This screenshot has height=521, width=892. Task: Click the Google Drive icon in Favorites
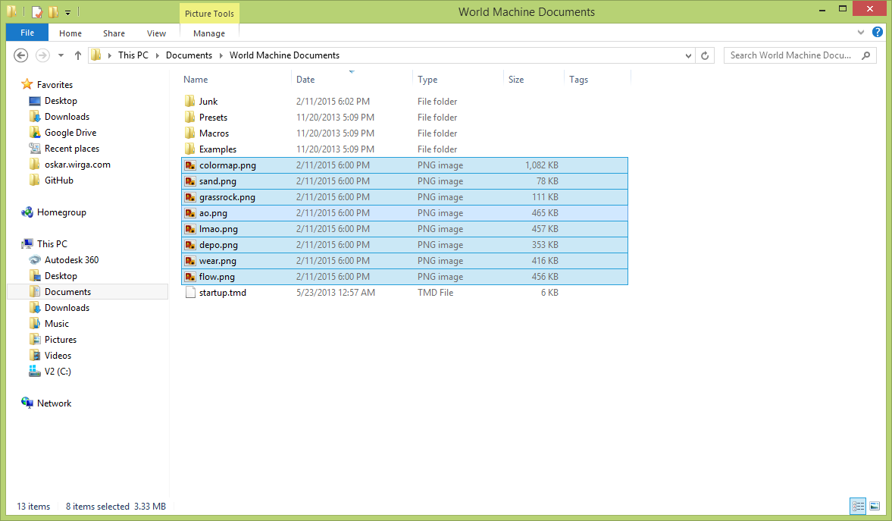click(35, 133)
